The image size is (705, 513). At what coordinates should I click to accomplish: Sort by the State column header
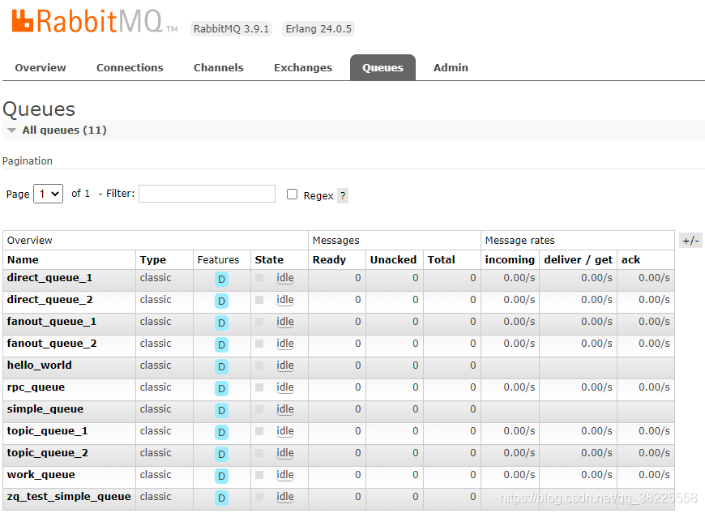pyautogui.click(x=269, y=260)
